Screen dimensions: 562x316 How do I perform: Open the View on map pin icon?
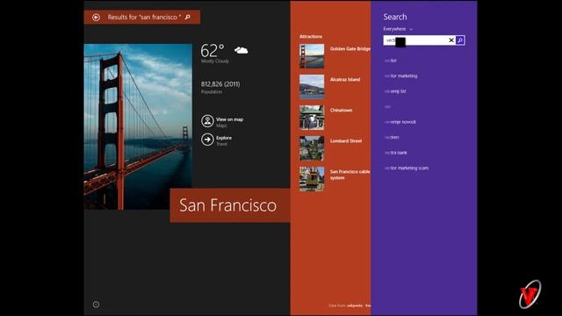click(x=207, y=121)
